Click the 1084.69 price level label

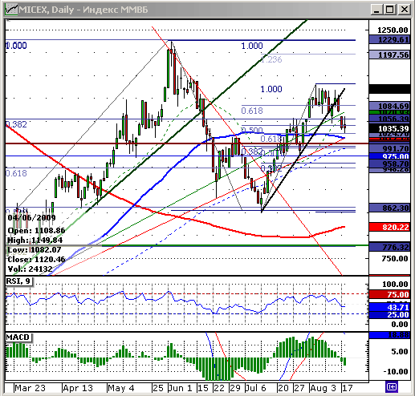[x=389, y=106]
